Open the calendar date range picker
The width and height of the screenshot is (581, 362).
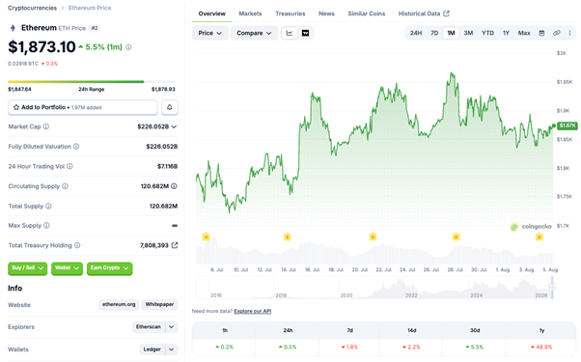541,33
